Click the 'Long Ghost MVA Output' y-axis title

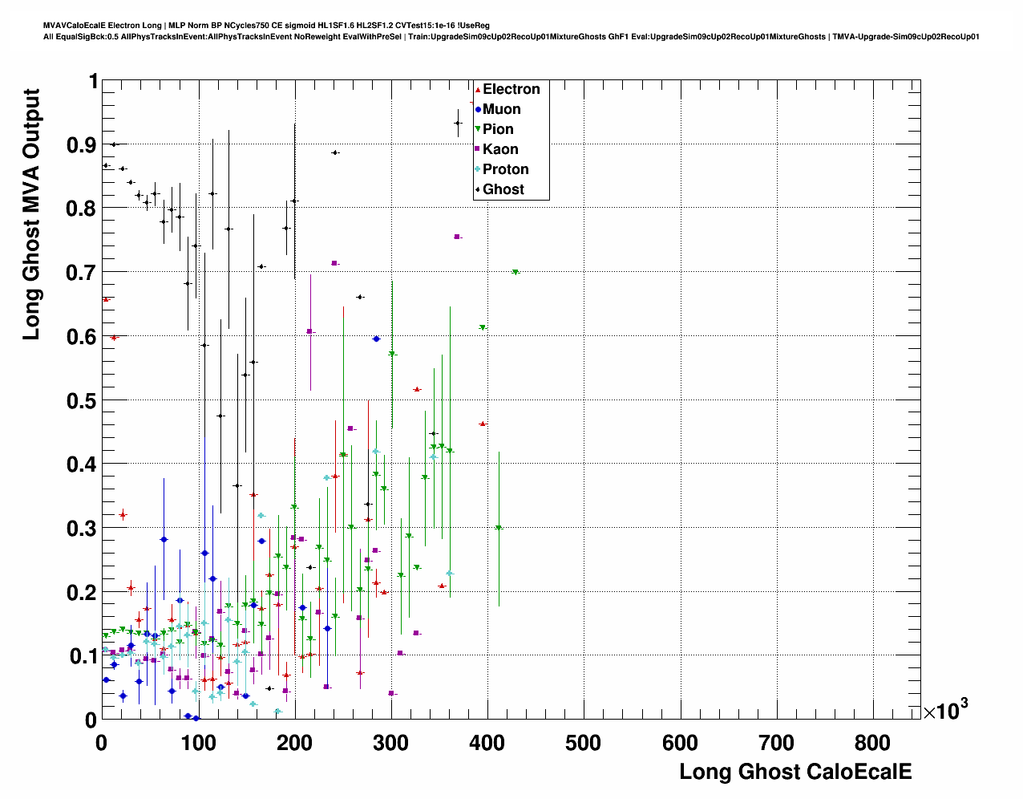(x=31, y=214)
